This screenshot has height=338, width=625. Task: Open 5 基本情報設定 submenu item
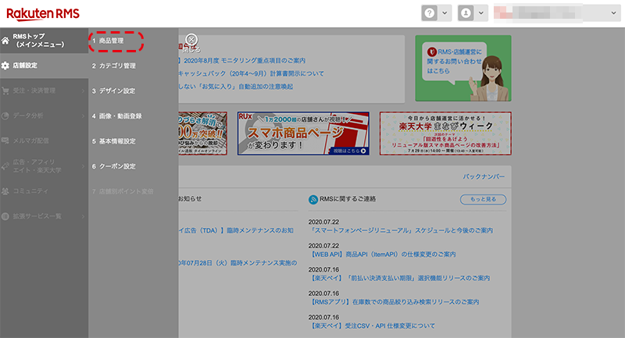point(114,141)
